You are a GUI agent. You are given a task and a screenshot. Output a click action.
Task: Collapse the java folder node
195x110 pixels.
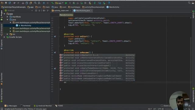tap(7, 20)
